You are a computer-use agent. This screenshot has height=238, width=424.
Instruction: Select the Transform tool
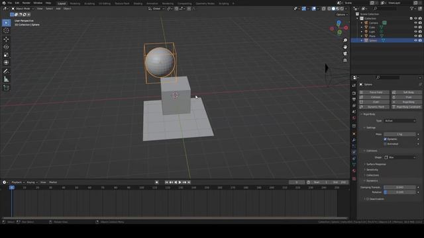pyautogui.click(x=6, y=63)
